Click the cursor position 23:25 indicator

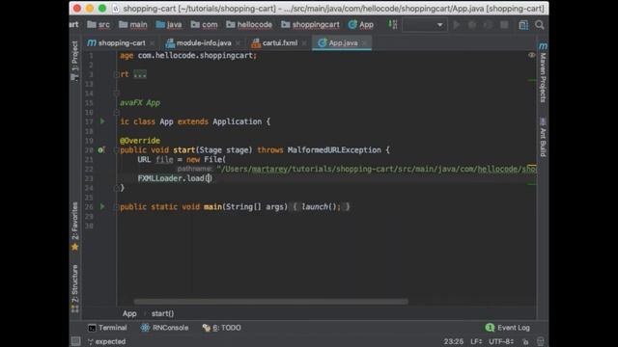tap(454, 341)
